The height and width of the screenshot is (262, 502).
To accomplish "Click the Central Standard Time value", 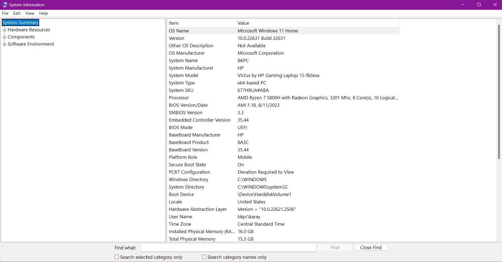I will pos(261,224).
